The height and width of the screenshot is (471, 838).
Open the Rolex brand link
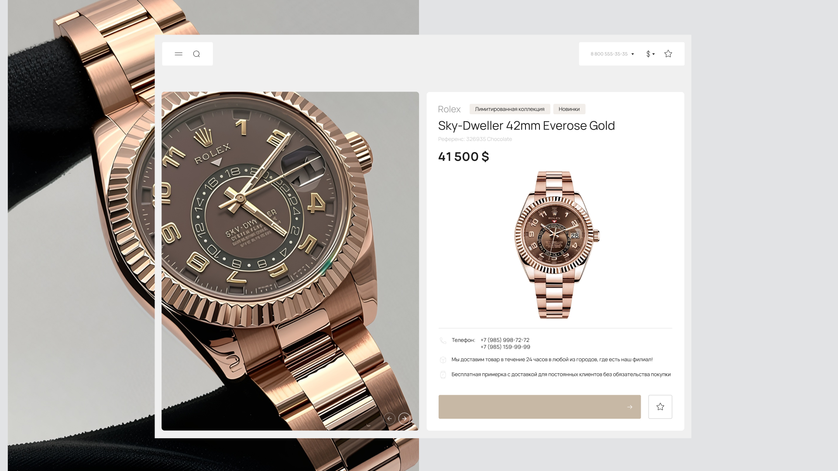(449, 109)
